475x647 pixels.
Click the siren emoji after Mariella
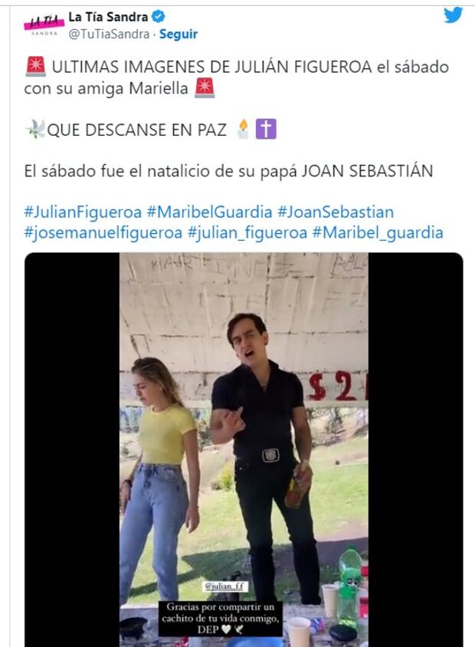coord(205,88)
